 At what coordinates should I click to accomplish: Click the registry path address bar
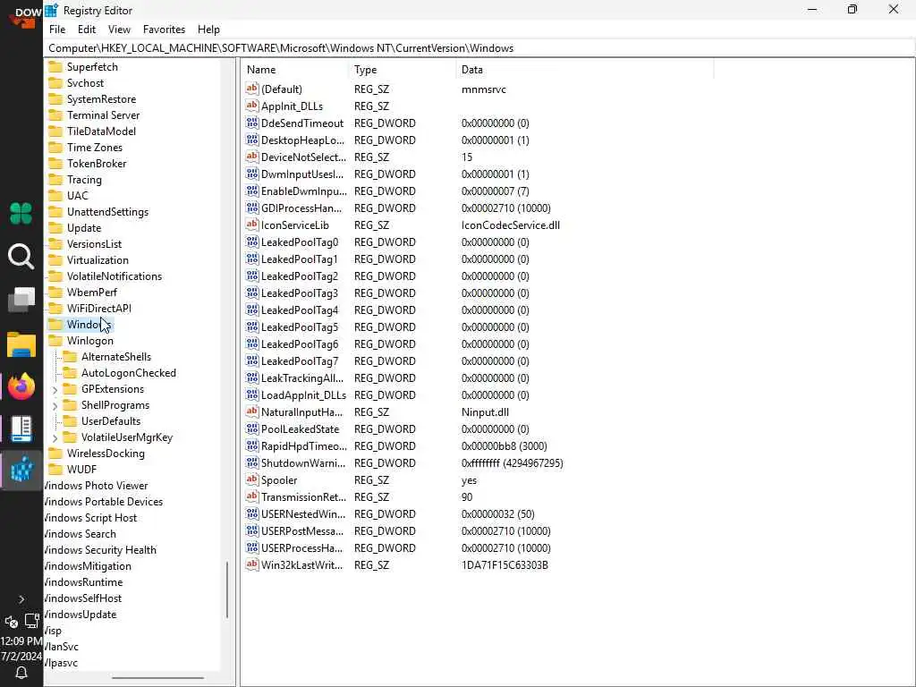click(x=479, y=48)
